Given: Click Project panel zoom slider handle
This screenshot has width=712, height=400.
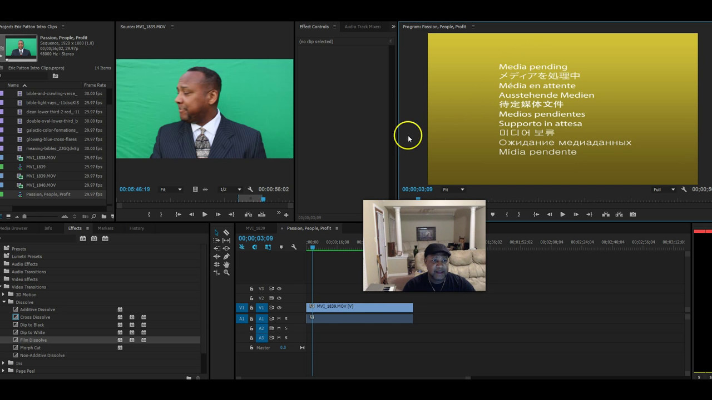Looking at the screenshot, I should click(x=24, y=217).
